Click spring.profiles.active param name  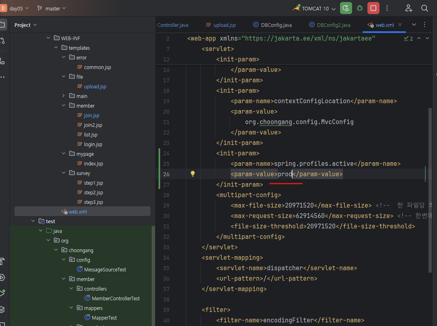point(314,163)
